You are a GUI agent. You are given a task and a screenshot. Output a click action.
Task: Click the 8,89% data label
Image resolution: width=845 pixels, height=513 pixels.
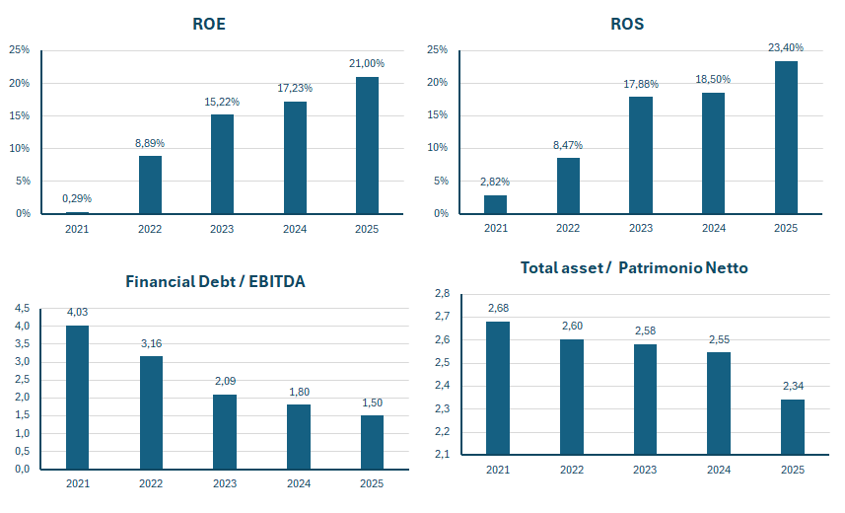click(x=150, y=143)
